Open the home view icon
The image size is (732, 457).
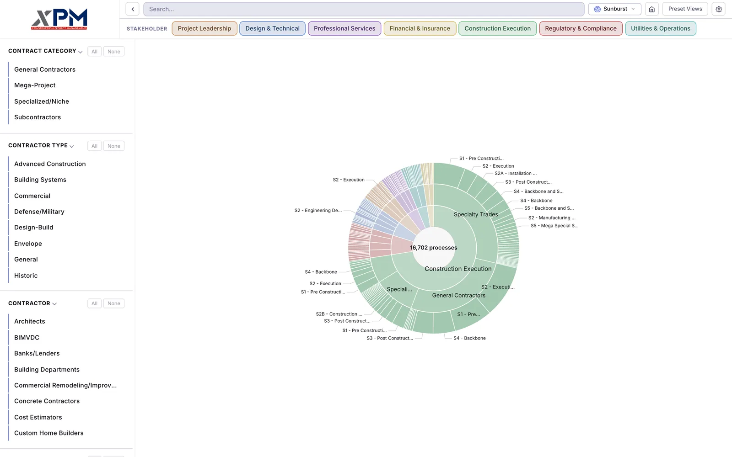click(651, 9)
